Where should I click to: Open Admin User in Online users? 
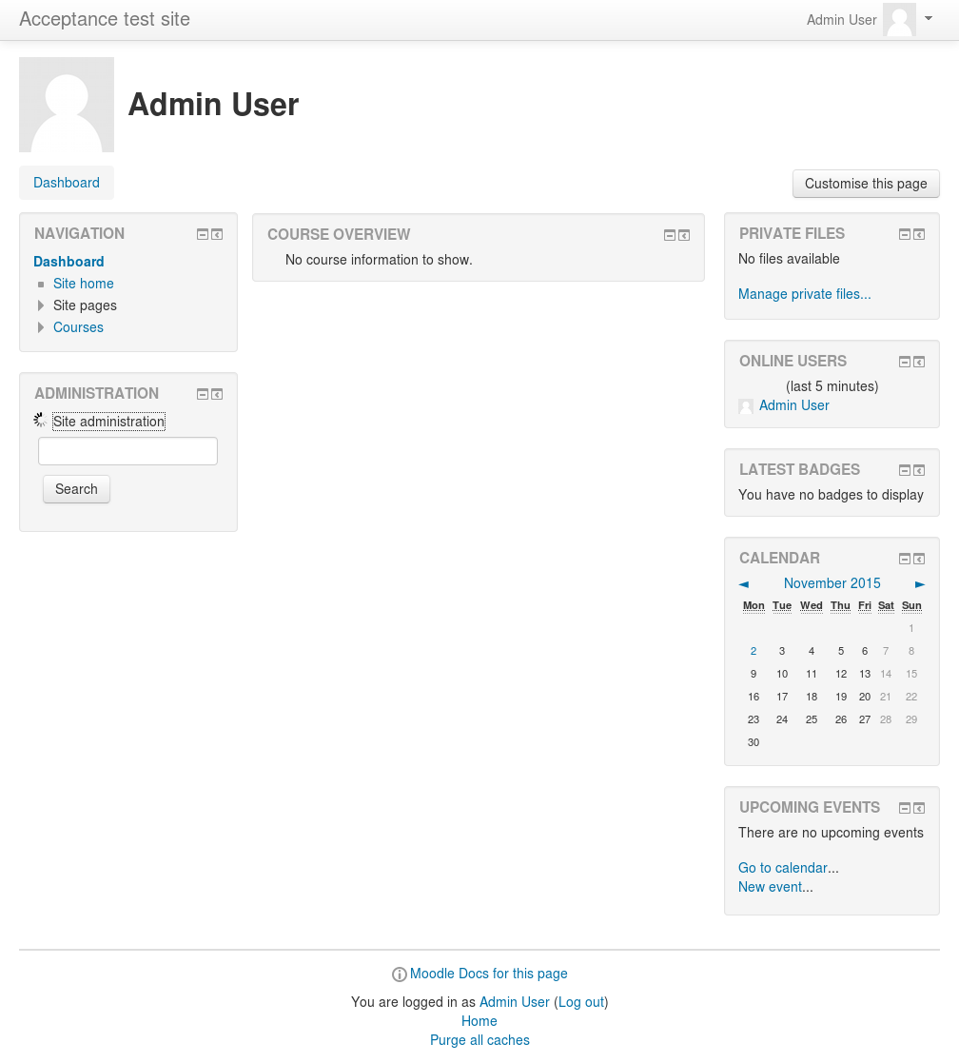pyautogui.click(x=793, y=405)
